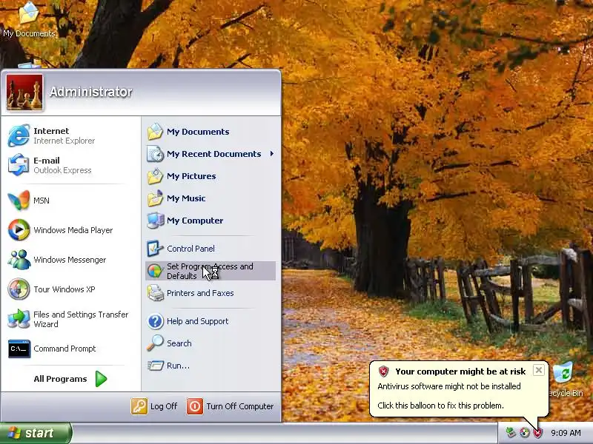Launch MSN butterfly icon
The image size is (593, 444).
click(19, 200)
